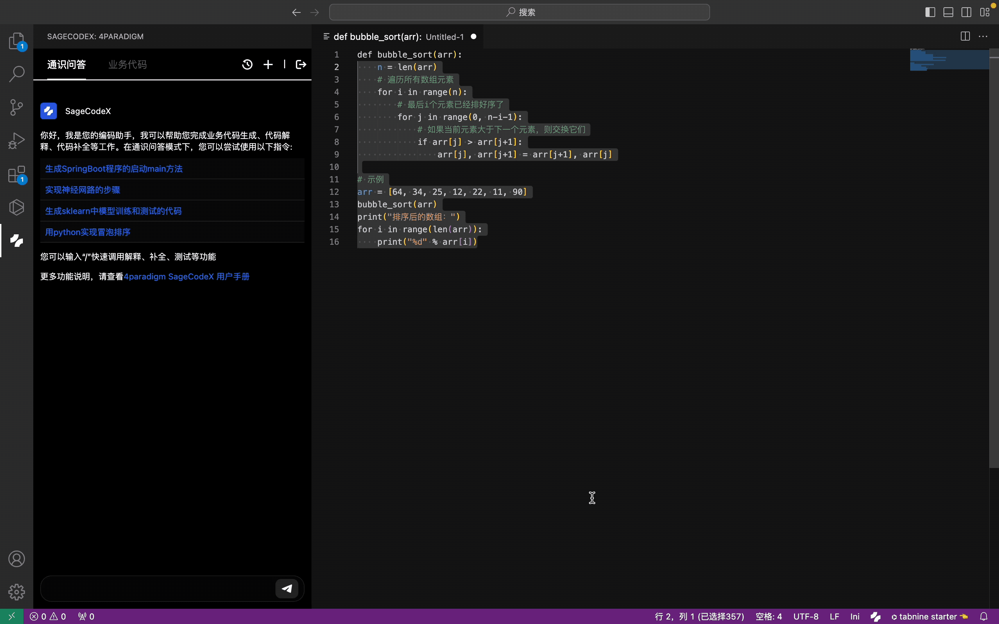Image resolution: width=999 pixels, height=624 pixels.
Task: Open the Manage gear menu
Action: pos(17,592)
